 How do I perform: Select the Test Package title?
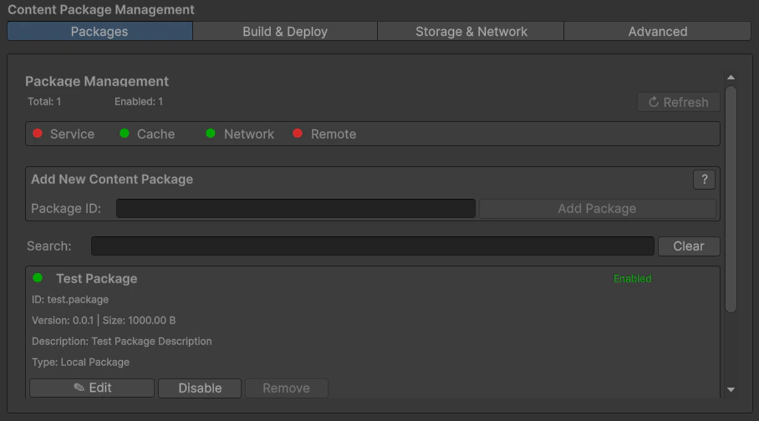(97, 279)
